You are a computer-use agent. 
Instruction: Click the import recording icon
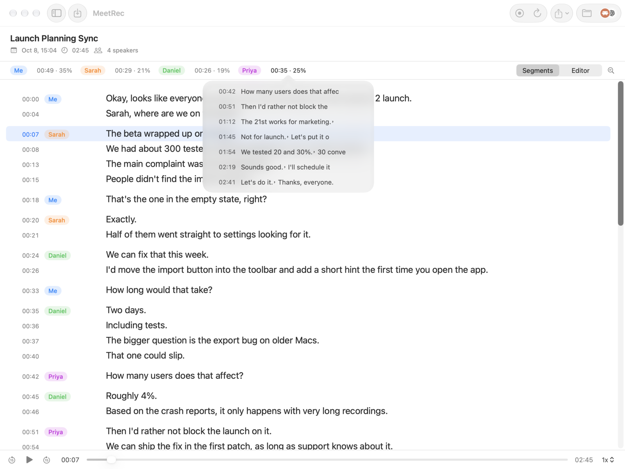[78, 13]
